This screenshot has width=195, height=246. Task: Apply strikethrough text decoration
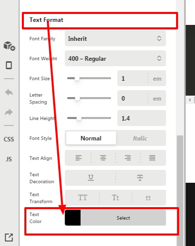[x=140, y=178]
